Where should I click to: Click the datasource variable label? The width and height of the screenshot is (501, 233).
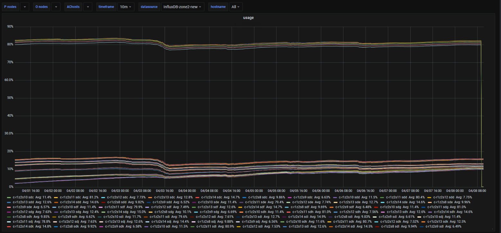point(149,7)
